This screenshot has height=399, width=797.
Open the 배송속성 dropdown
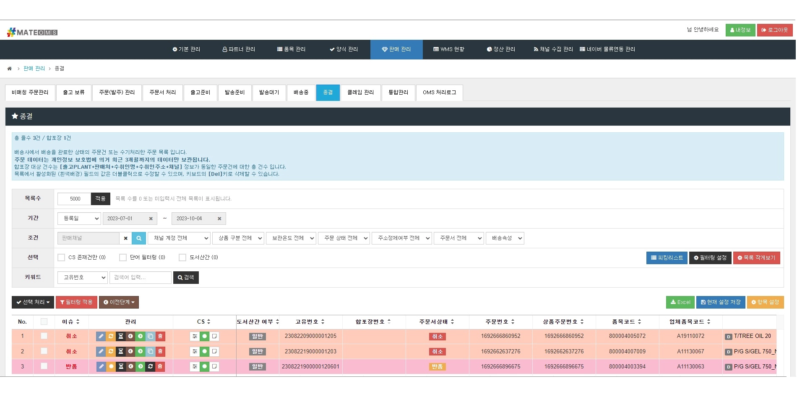coord(505,238)
